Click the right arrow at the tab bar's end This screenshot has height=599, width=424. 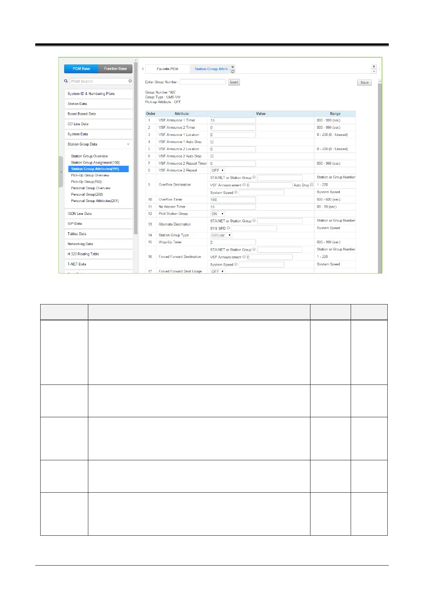(x=379, y=69)
